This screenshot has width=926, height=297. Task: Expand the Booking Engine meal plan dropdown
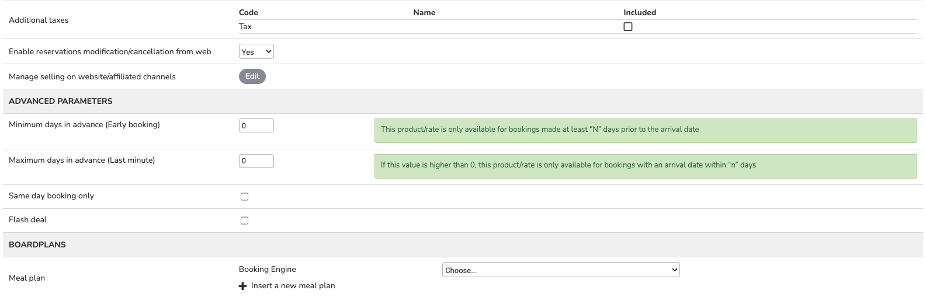pos(560,270)
